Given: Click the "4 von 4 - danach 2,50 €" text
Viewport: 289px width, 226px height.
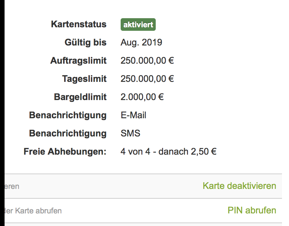Looking at the screenshot, I should (x=168, y=152).
